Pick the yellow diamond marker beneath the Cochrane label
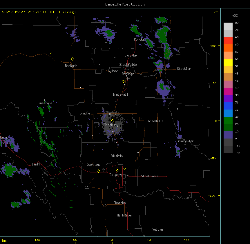250x244 pixels. click(99, 171)
